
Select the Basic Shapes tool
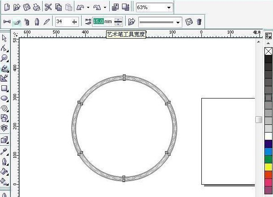click(5, 118)
